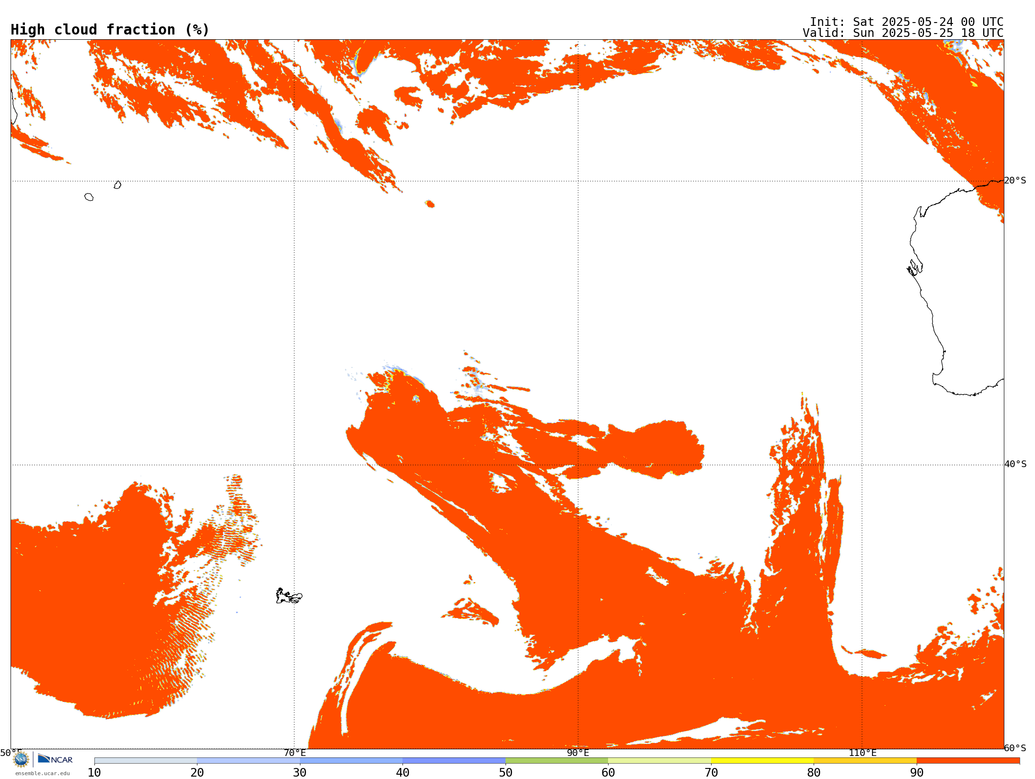
Task: Click the colorbar tick label 10
Action: [x=94, y=773]
